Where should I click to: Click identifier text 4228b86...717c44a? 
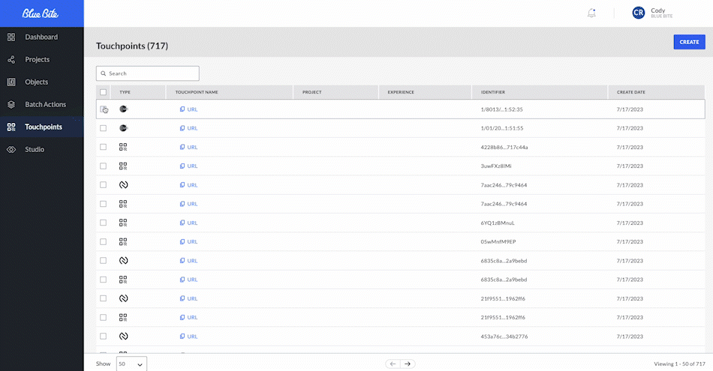coord(504,147)
